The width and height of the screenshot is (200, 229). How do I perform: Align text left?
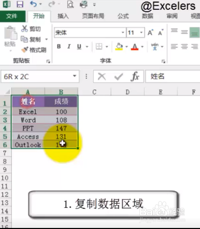174,47
